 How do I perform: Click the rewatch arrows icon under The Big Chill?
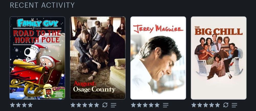point(226,105)
